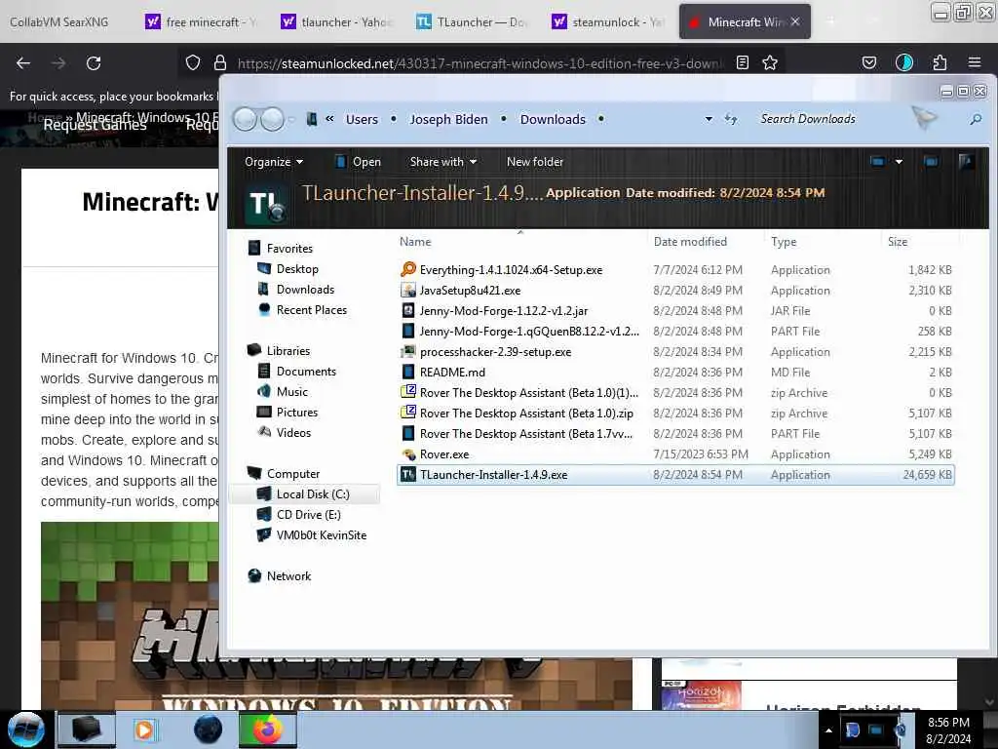
Task: Switch to the free minecraft Yahoo tab
Action: pos(201,22)
